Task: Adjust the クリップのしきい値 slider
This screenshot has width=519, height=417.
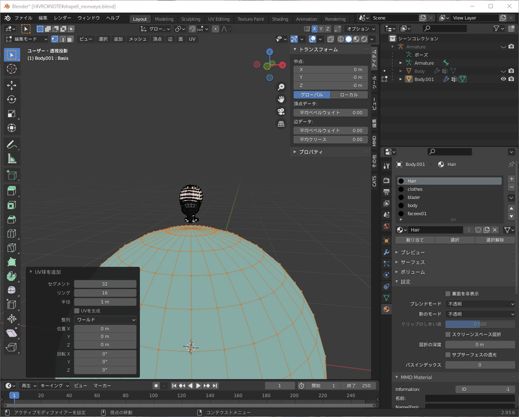Action: pos(480,324)
